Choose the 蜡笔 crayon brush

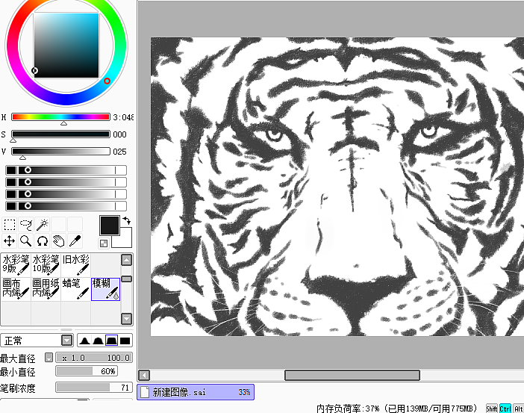(x=75, y=289)
